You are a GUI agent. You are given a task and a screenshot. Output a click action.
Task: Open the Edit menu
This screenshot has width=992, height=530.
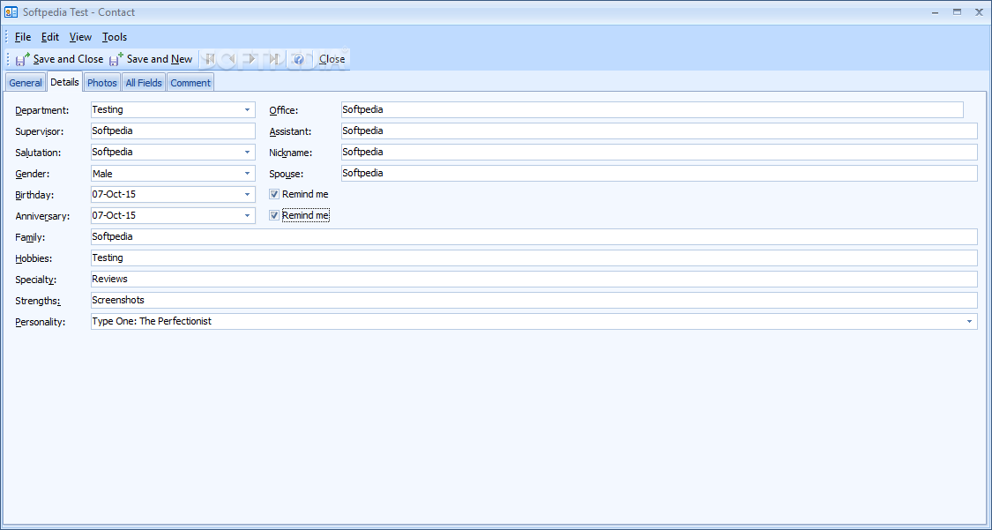[x=50, y=37]
